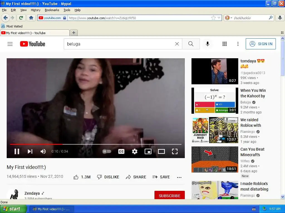285x213 pixels.
Task: Click the Zendaya channel avatar
Action: tap(14, 194)
